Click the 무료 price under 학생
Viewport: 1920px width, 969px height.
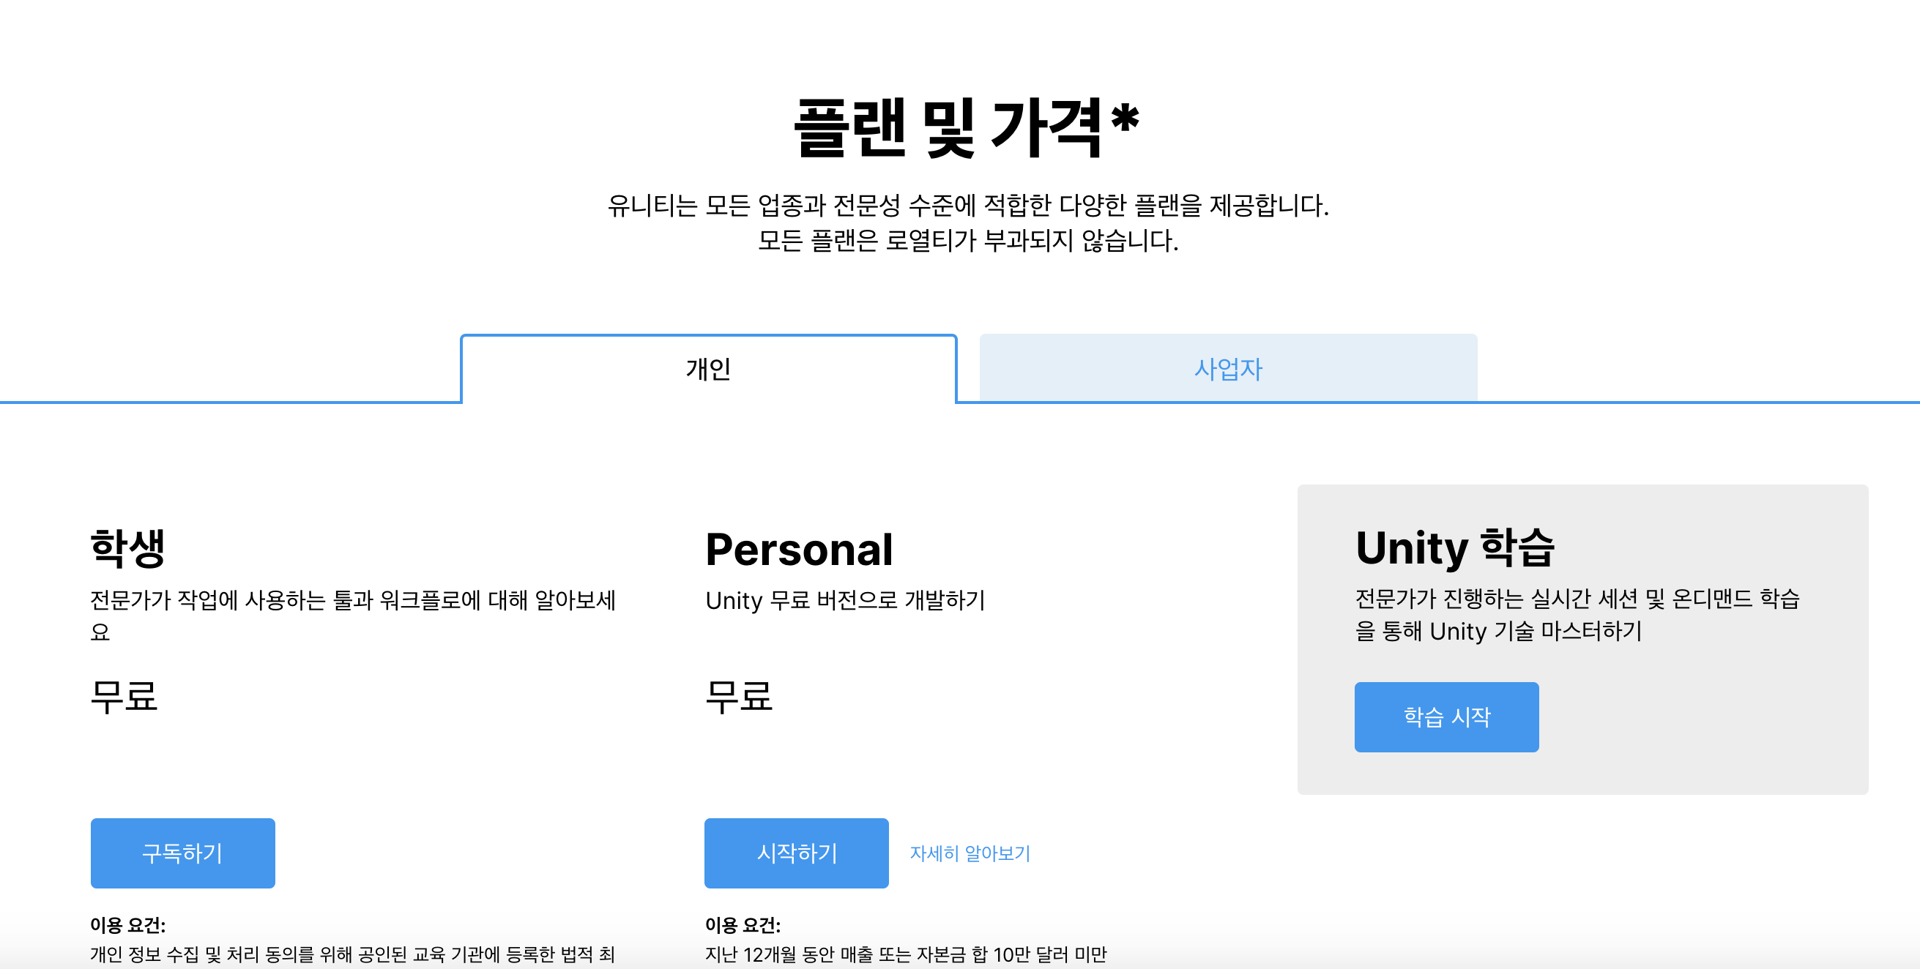[124, 697]
